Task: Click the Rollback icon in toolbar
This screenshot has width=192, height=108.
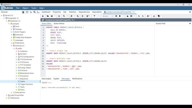Action: (143, 16)
